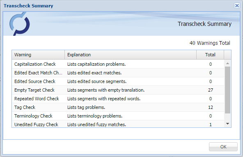Image resolution: width=243 pixels, height=157 pixels.
Task: Click the Empty Target total value 27
Action: pos(211,90)
